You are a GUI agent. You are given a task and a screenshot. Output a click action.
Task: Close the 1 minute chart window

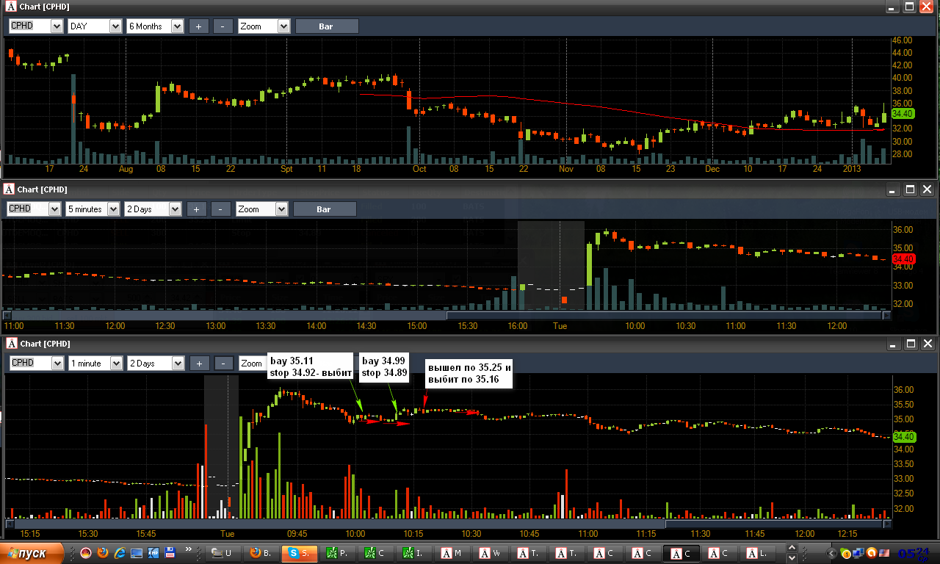pos(927,343)
